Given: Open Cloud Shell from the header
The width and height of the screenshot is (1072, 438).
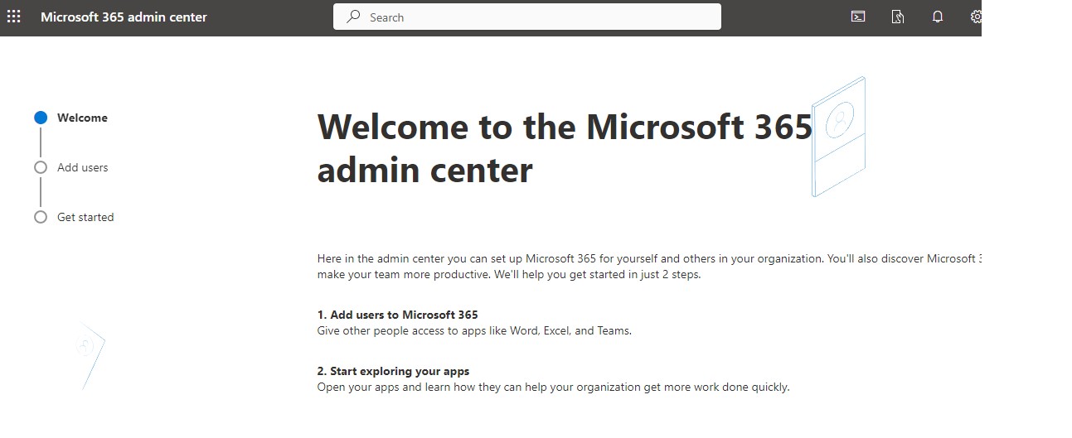Looking at the screenshot, I should [x=859, y=17].
